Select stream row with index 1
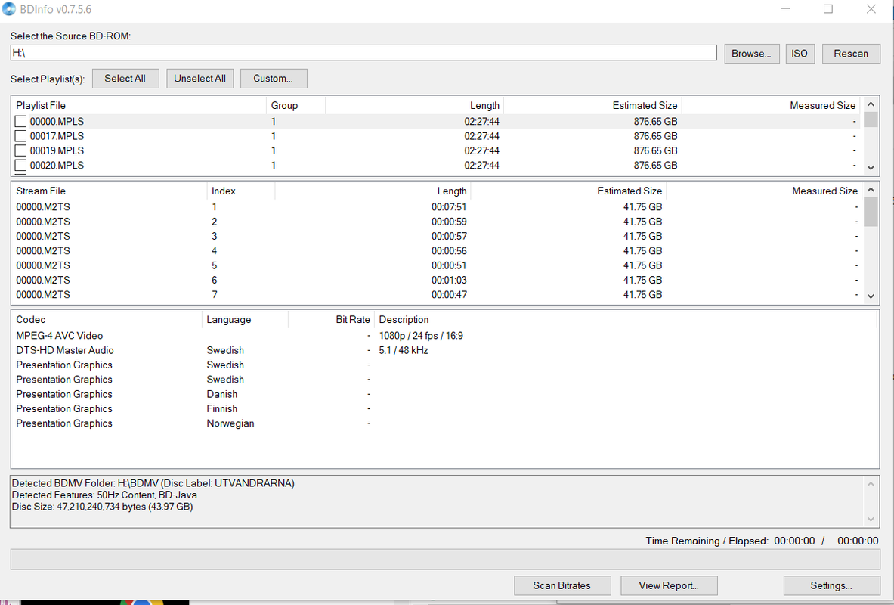This screenshot has height=605, width=894. 438,207
